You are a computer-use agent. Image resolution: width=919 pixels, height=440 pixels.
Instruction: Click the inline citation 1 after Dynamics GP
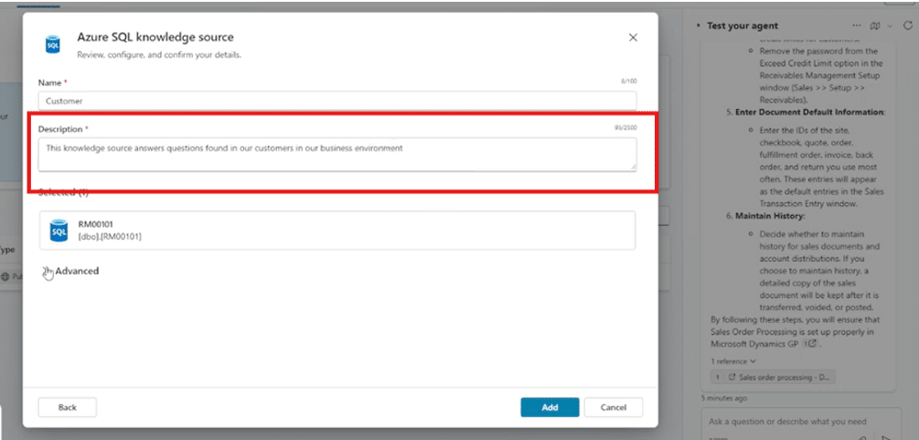tap(809, 344)
